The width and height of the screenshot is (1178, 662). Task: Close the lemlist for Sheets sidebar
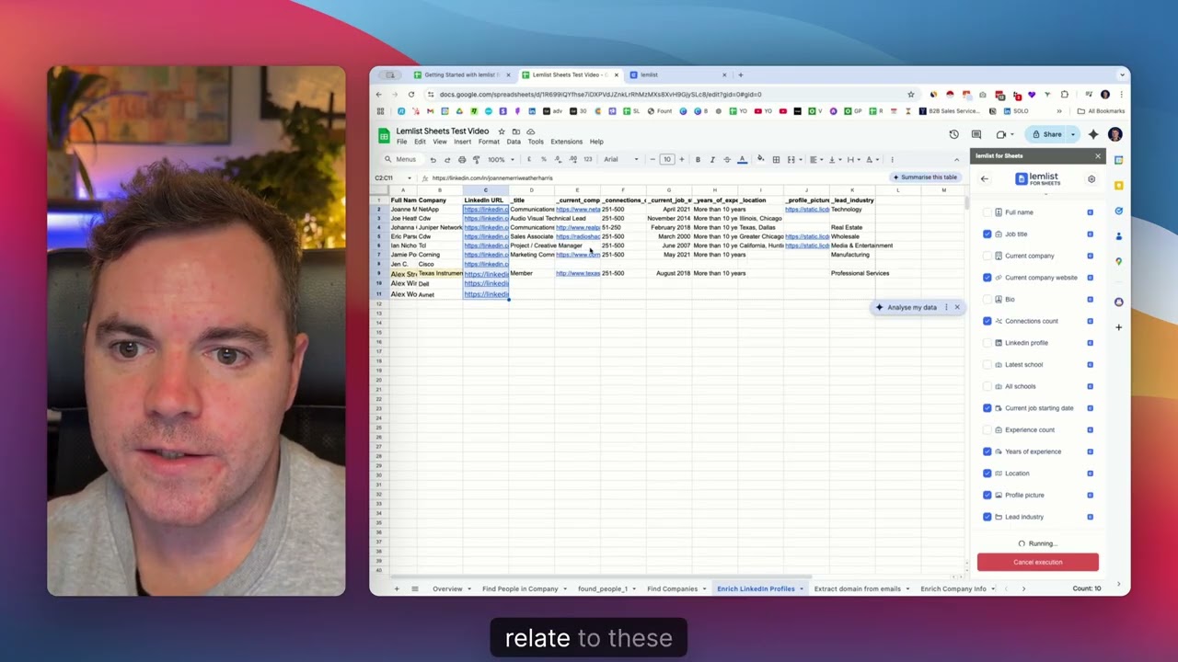pyautogui.click(x=1097, y=156)
